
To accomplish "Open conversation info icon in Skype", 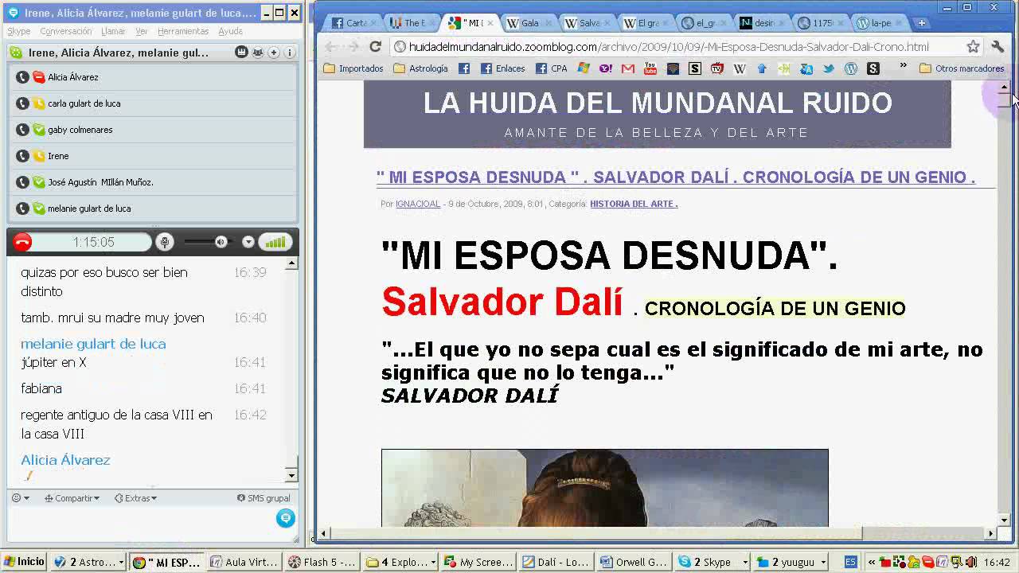I will point(290,53).
